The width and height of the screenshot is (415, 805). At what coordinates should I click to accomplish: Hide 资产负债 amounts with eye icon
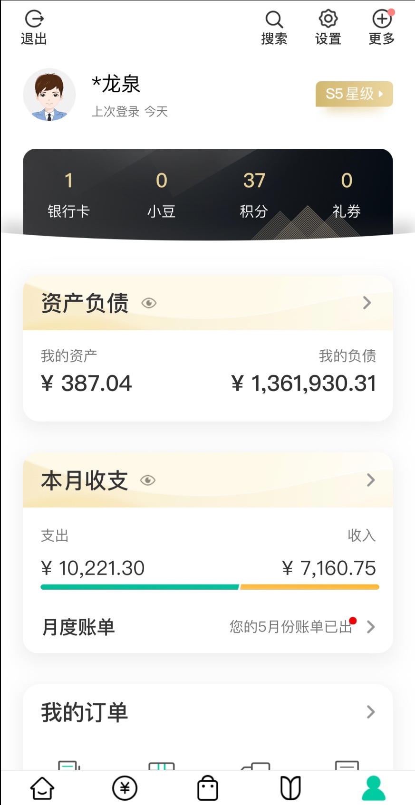click(149, 303)
